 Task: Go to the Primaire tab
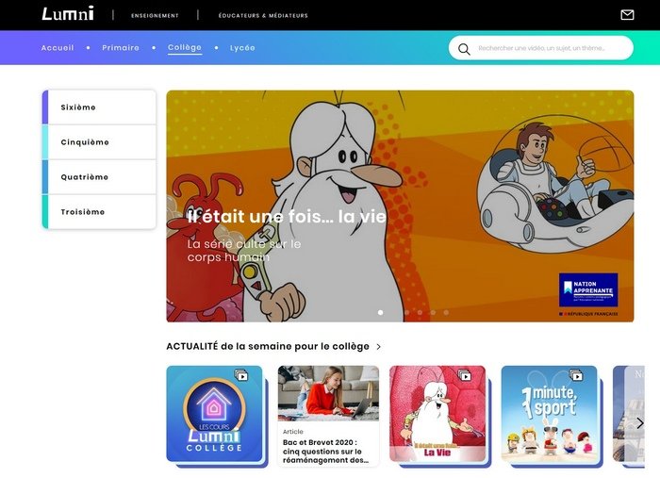tap(121, 48)
